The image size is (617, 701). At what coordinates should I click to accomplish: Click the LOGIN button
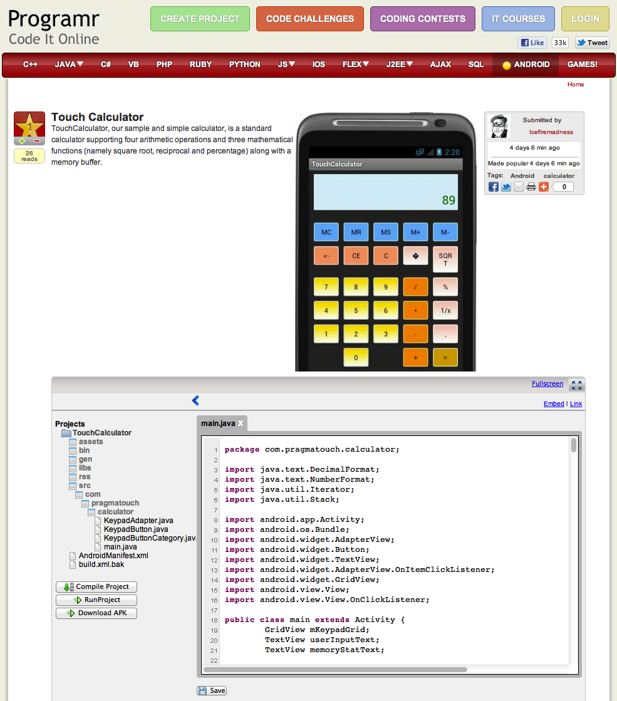[x=585, y=19]
